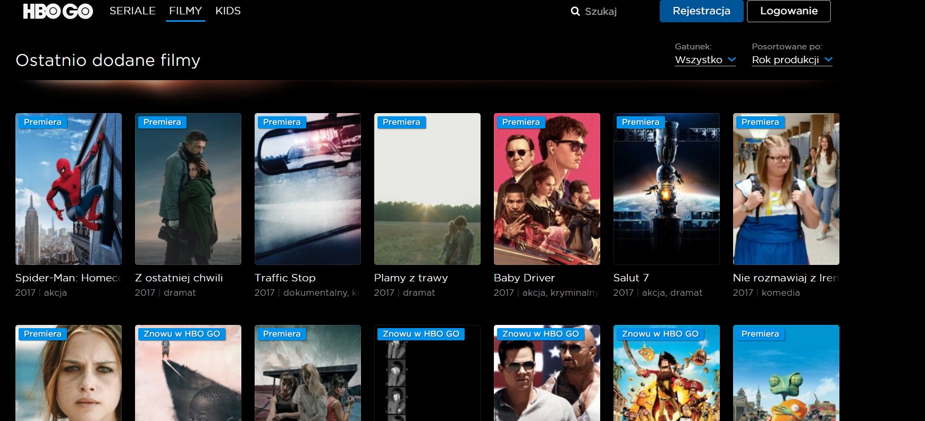Open the Gatunek Wszystko dropdown
Viewport: 925px width, 421px height.
pyautogui.click(x=705, y=60)
